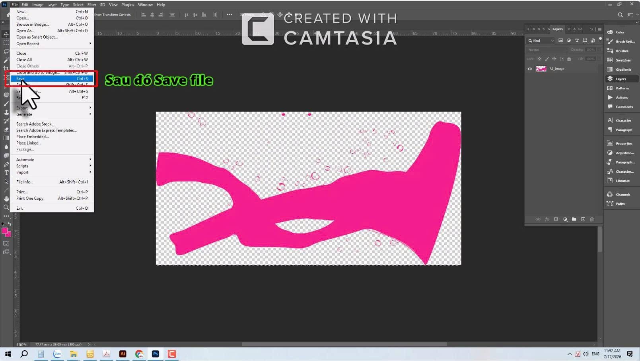Hide the AI_Image layer visibility
Viewport: 640px width, 361px height.
530,69
